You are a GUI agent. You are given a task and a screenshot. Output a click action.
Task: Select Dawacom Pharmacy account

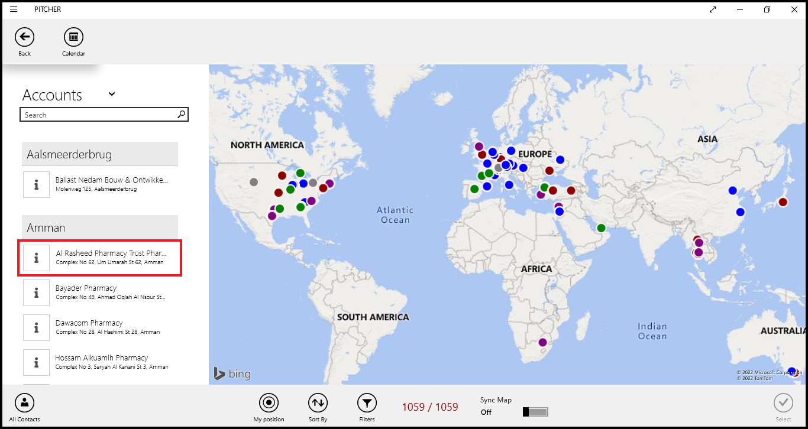108,327
